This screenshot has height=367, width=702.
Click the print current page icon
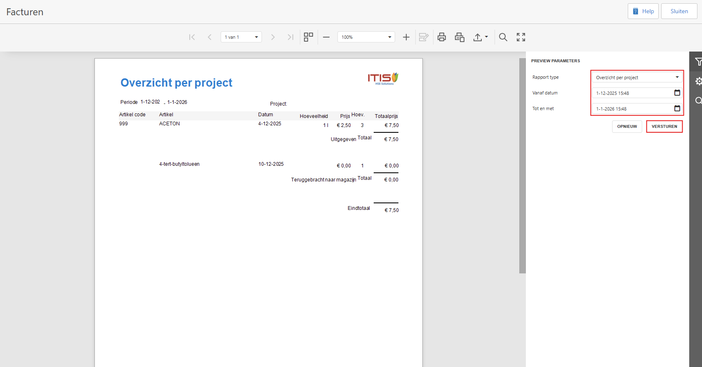(459, 37)
